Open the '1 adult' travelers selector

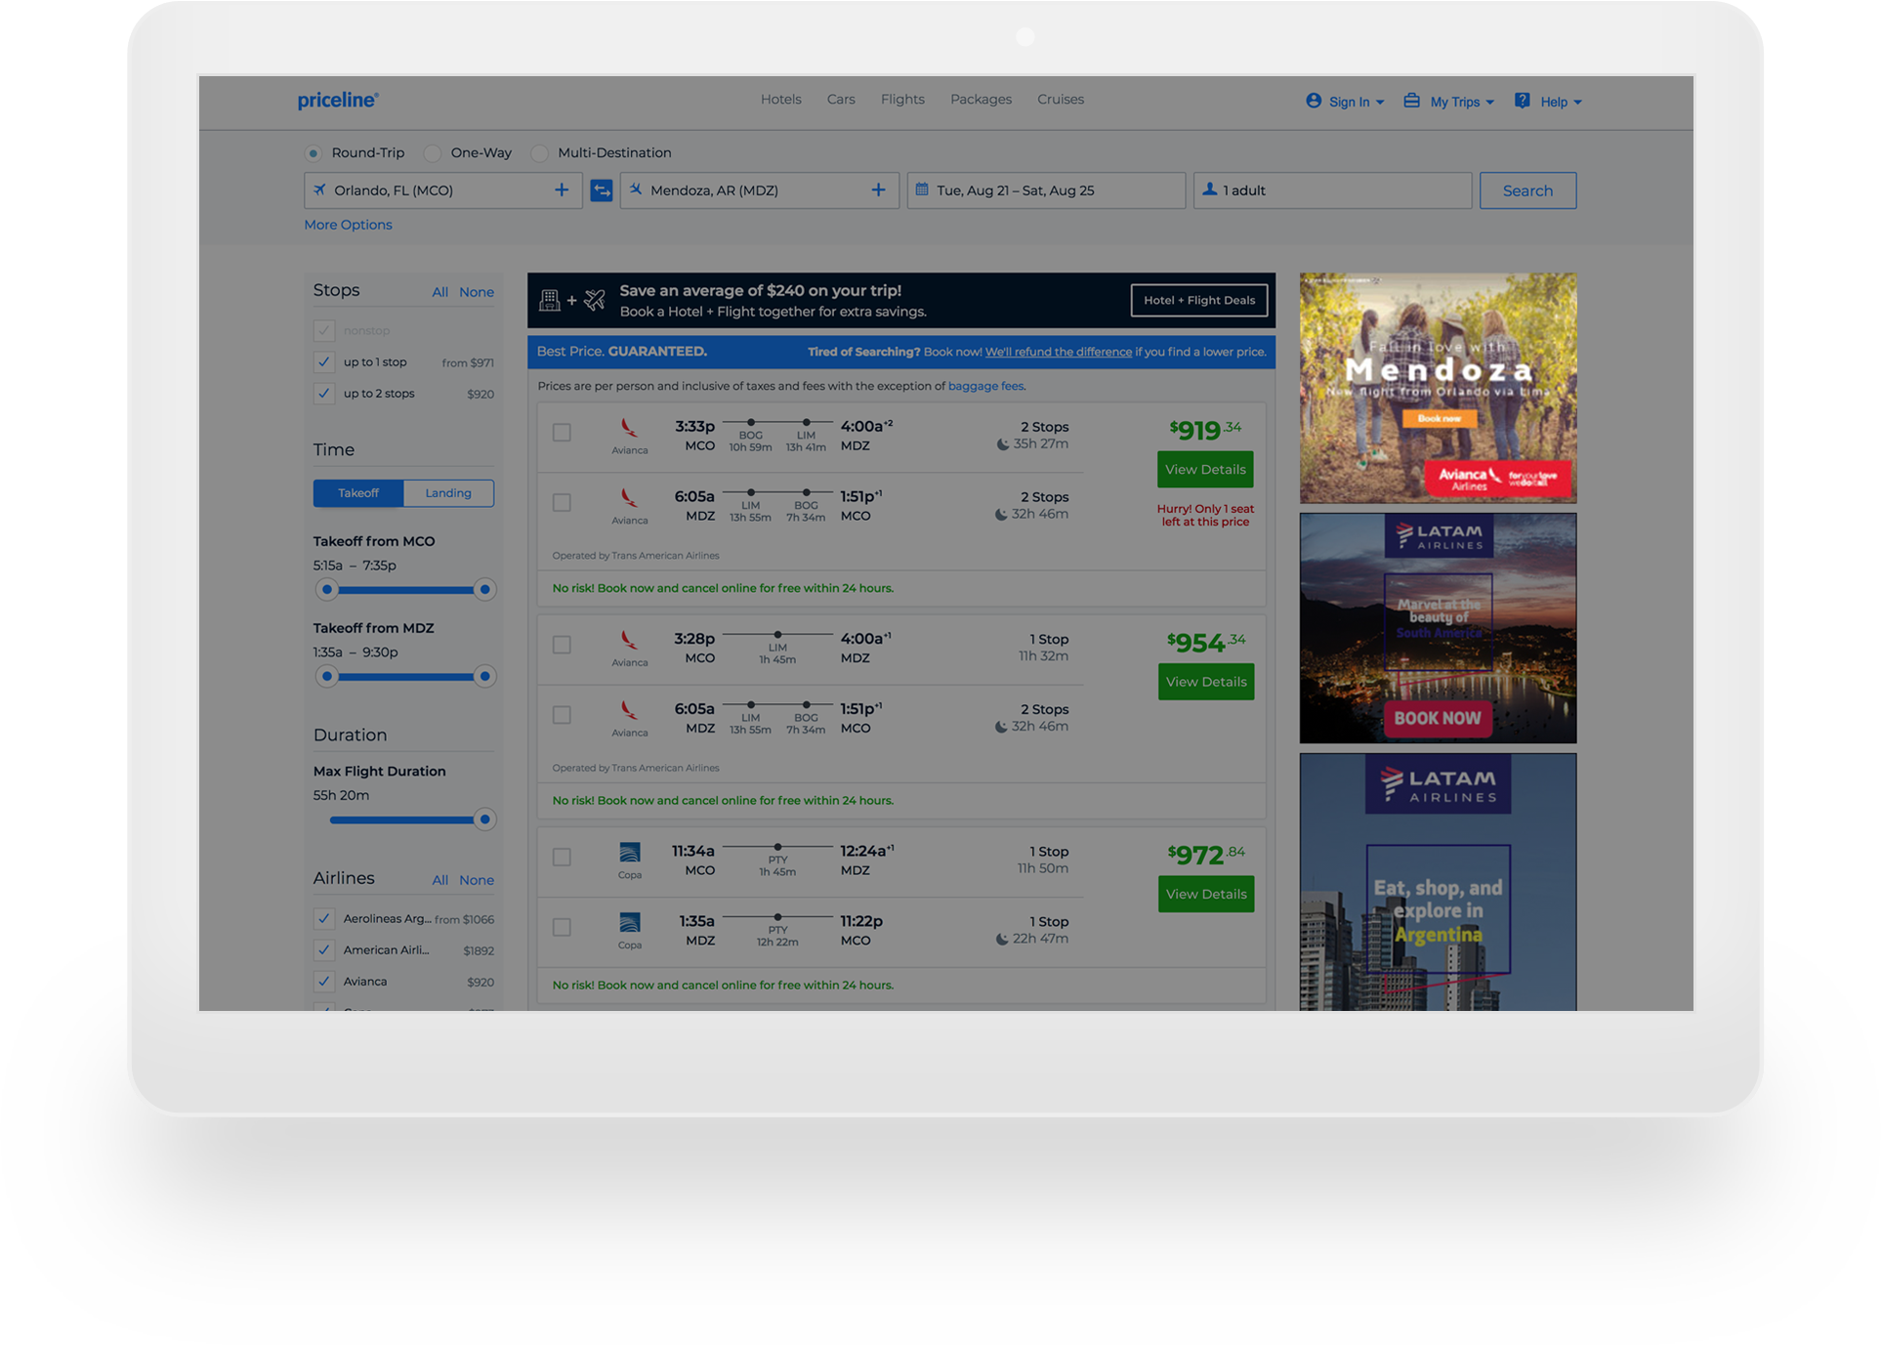click(1332, 190)
